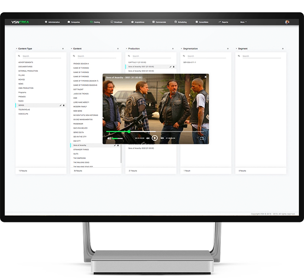Delete the SERIES content type
This screenshot has height=278, width=304.
pyautogui.click(x=64, y=105)
